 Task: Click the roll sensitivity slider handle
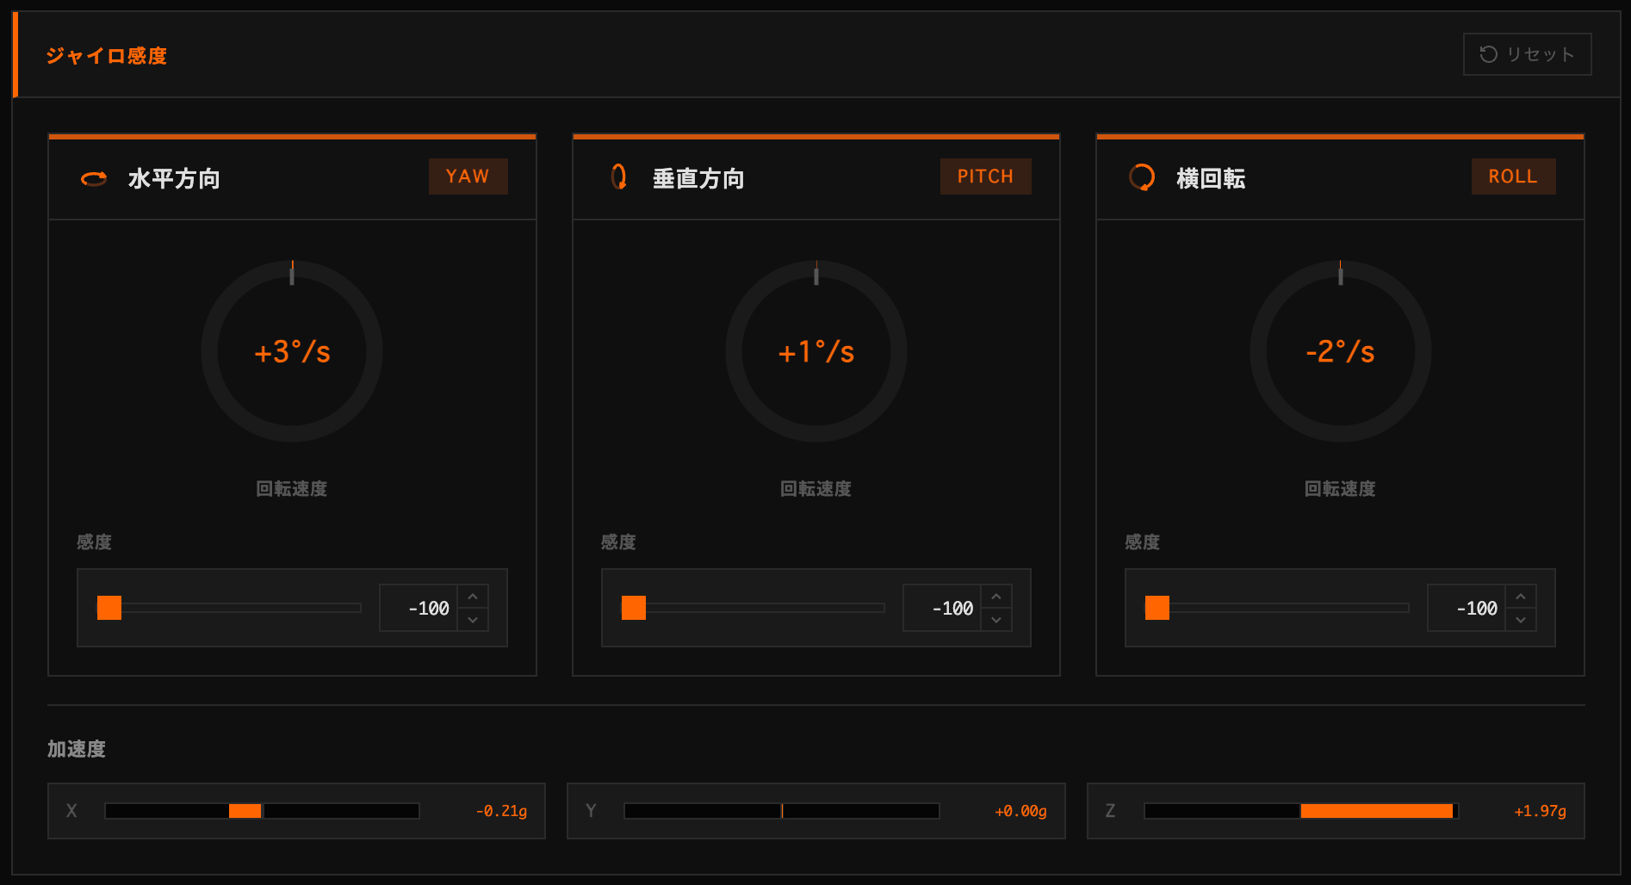1157,608
